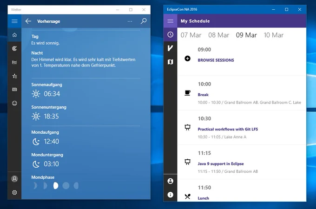
Task: Open the Wetter hamburger menu
Action: (x=14, y=21)
